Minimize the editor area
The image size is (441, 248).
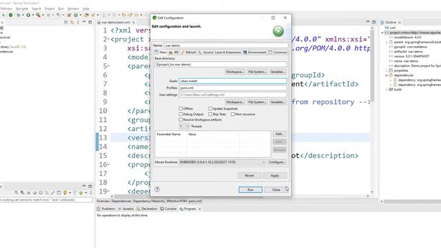coord(368,22)
